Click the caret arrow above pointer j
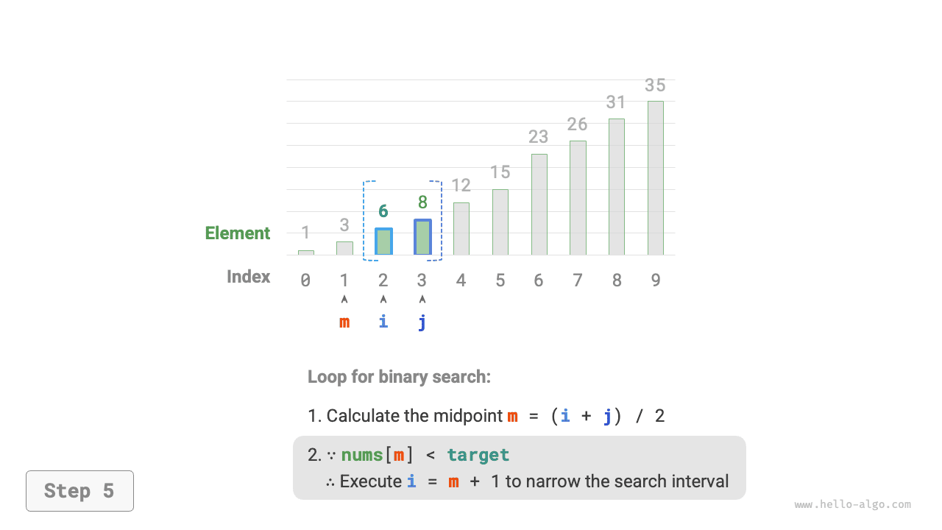942x530 pixels. 422,299
